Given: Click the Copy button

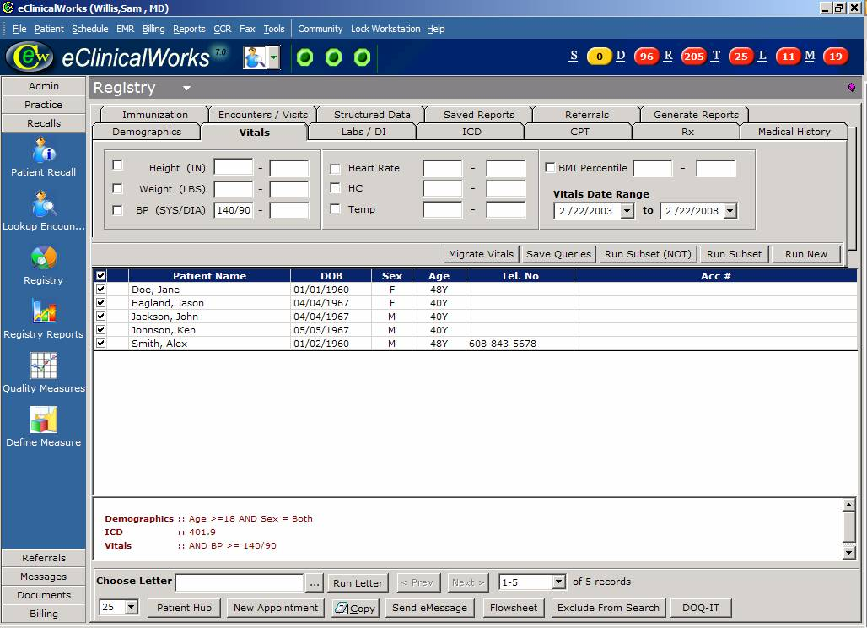Looking at the screenshot, I should [355, 608].
